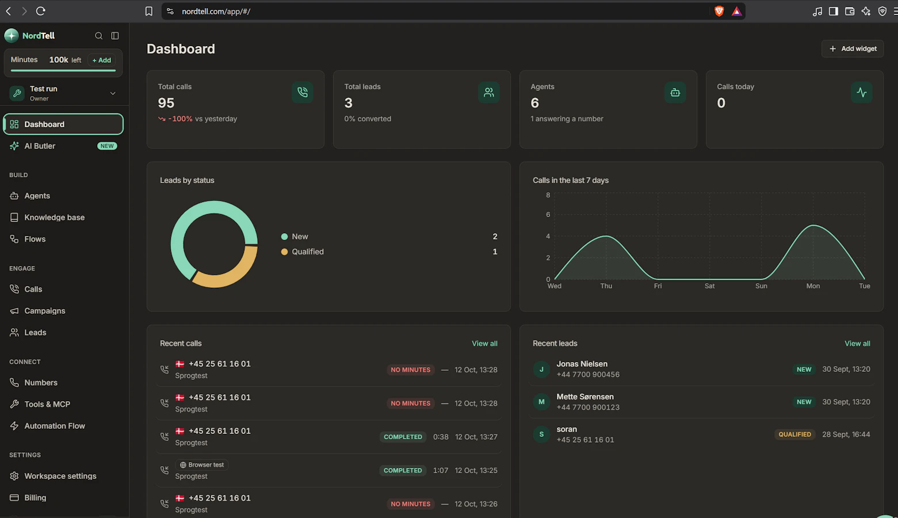Click the Mon peak on calls chart
The height and width of the screenshot is (518, 898).
pyautogui.click(x=813, y=225)
